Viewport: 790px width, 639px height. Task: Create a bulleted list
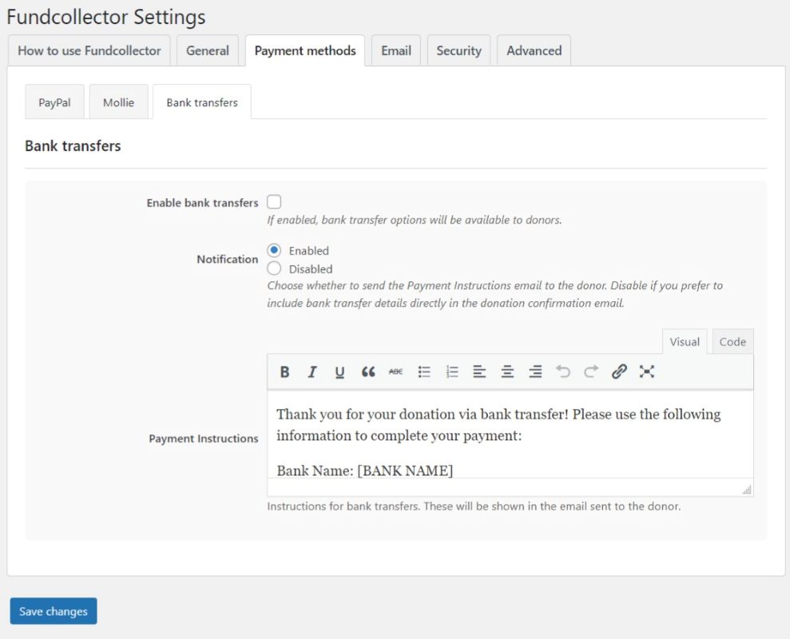[x=424, y=371]
